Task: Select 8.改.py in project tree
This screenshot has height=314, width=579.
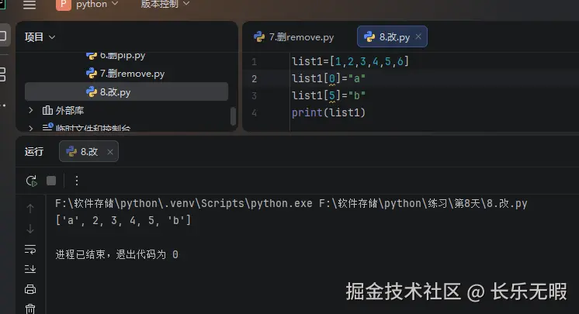Action: (x=127, y=91)
